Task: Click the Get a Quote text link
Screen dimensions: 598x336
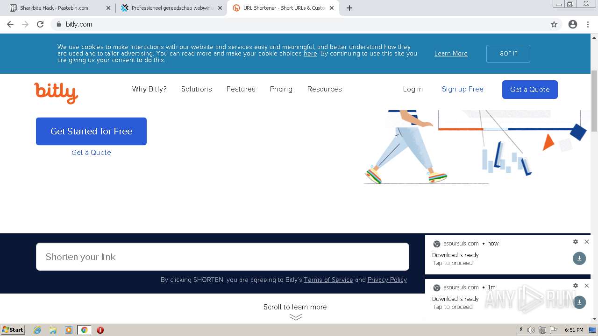Action: [91, 153]
